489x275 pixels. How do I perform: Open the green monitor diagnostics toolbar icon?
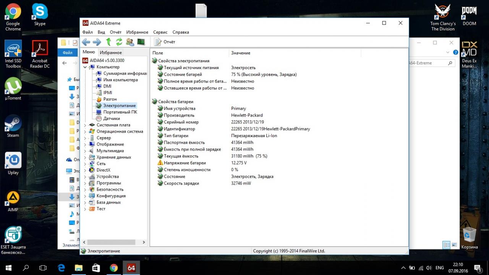(141, 42)
